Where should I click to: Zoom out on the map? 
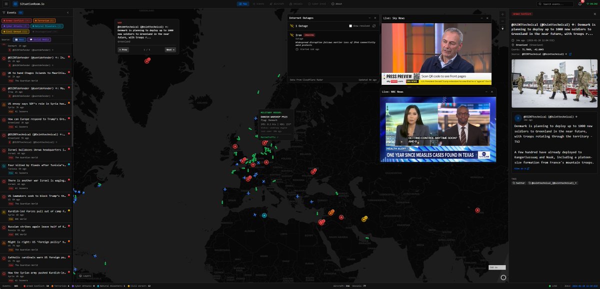(503, 22)
